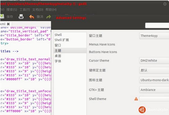Click the Advanced Settings window title
Viewport: 169px width, 115px height.
[x=71, y=18]
